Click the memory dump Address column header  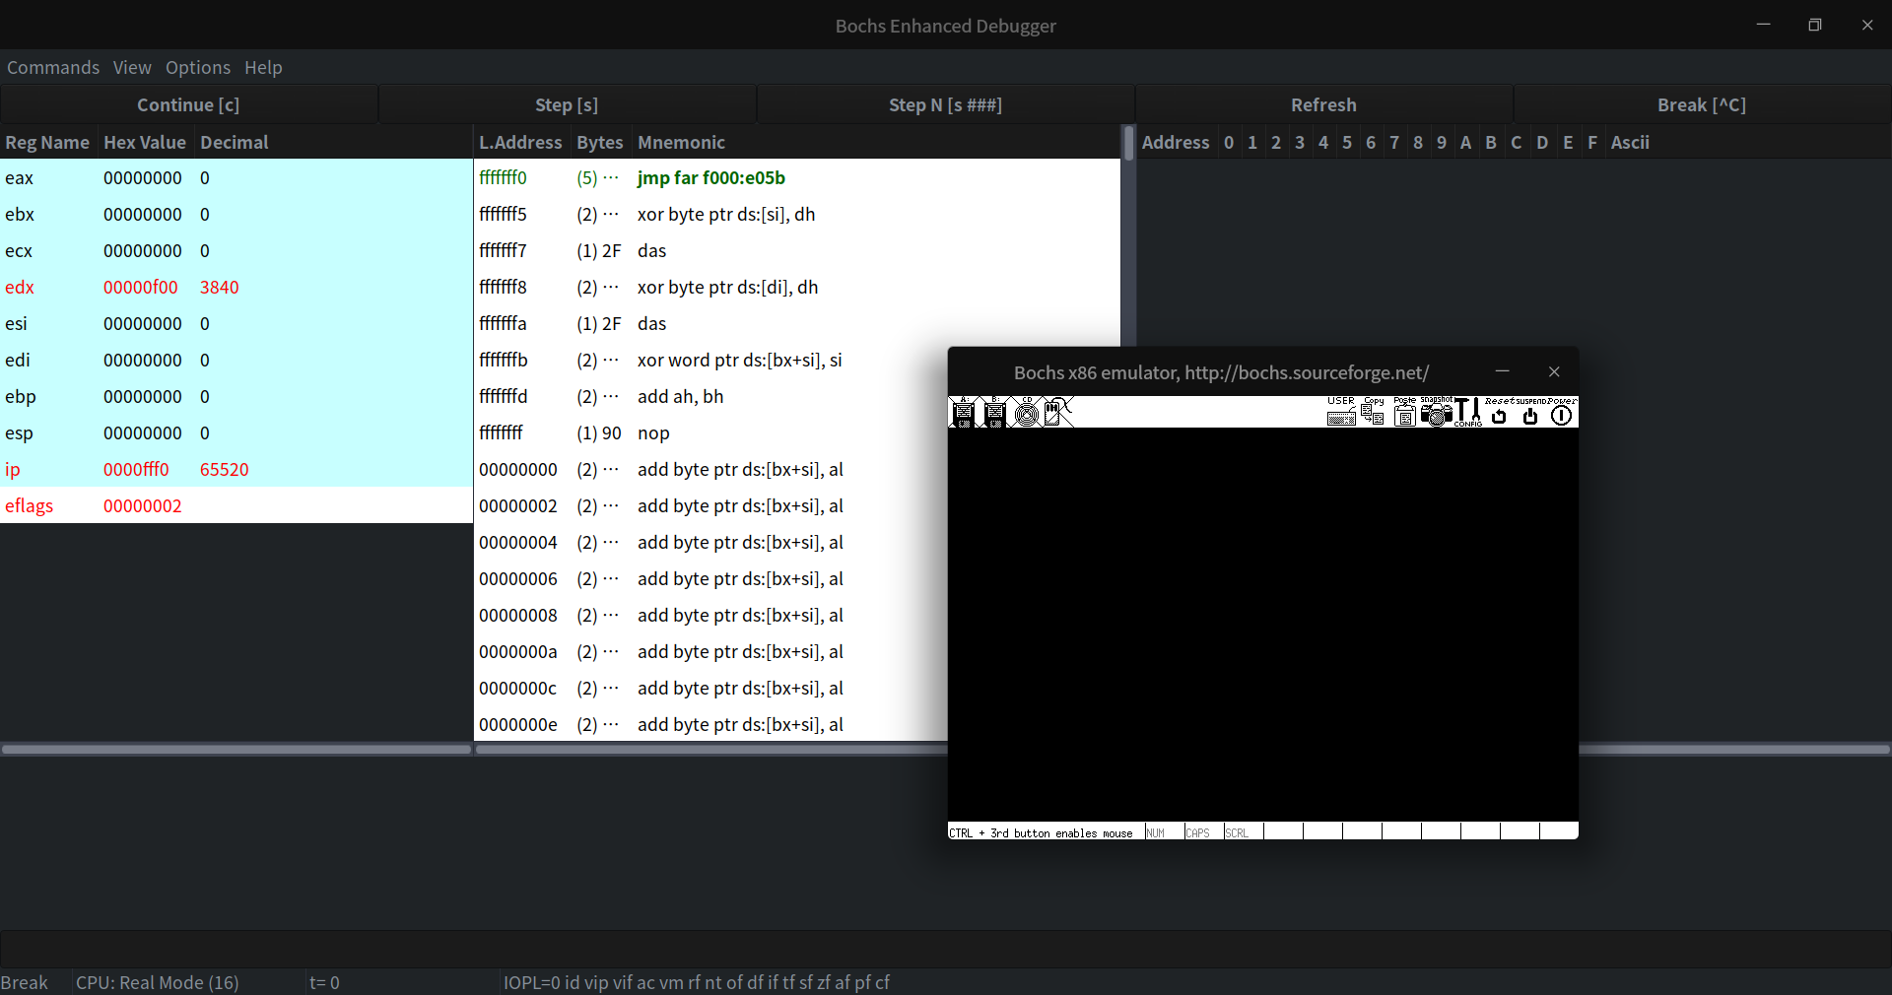pyautogui.click(x=1176, y=142)
